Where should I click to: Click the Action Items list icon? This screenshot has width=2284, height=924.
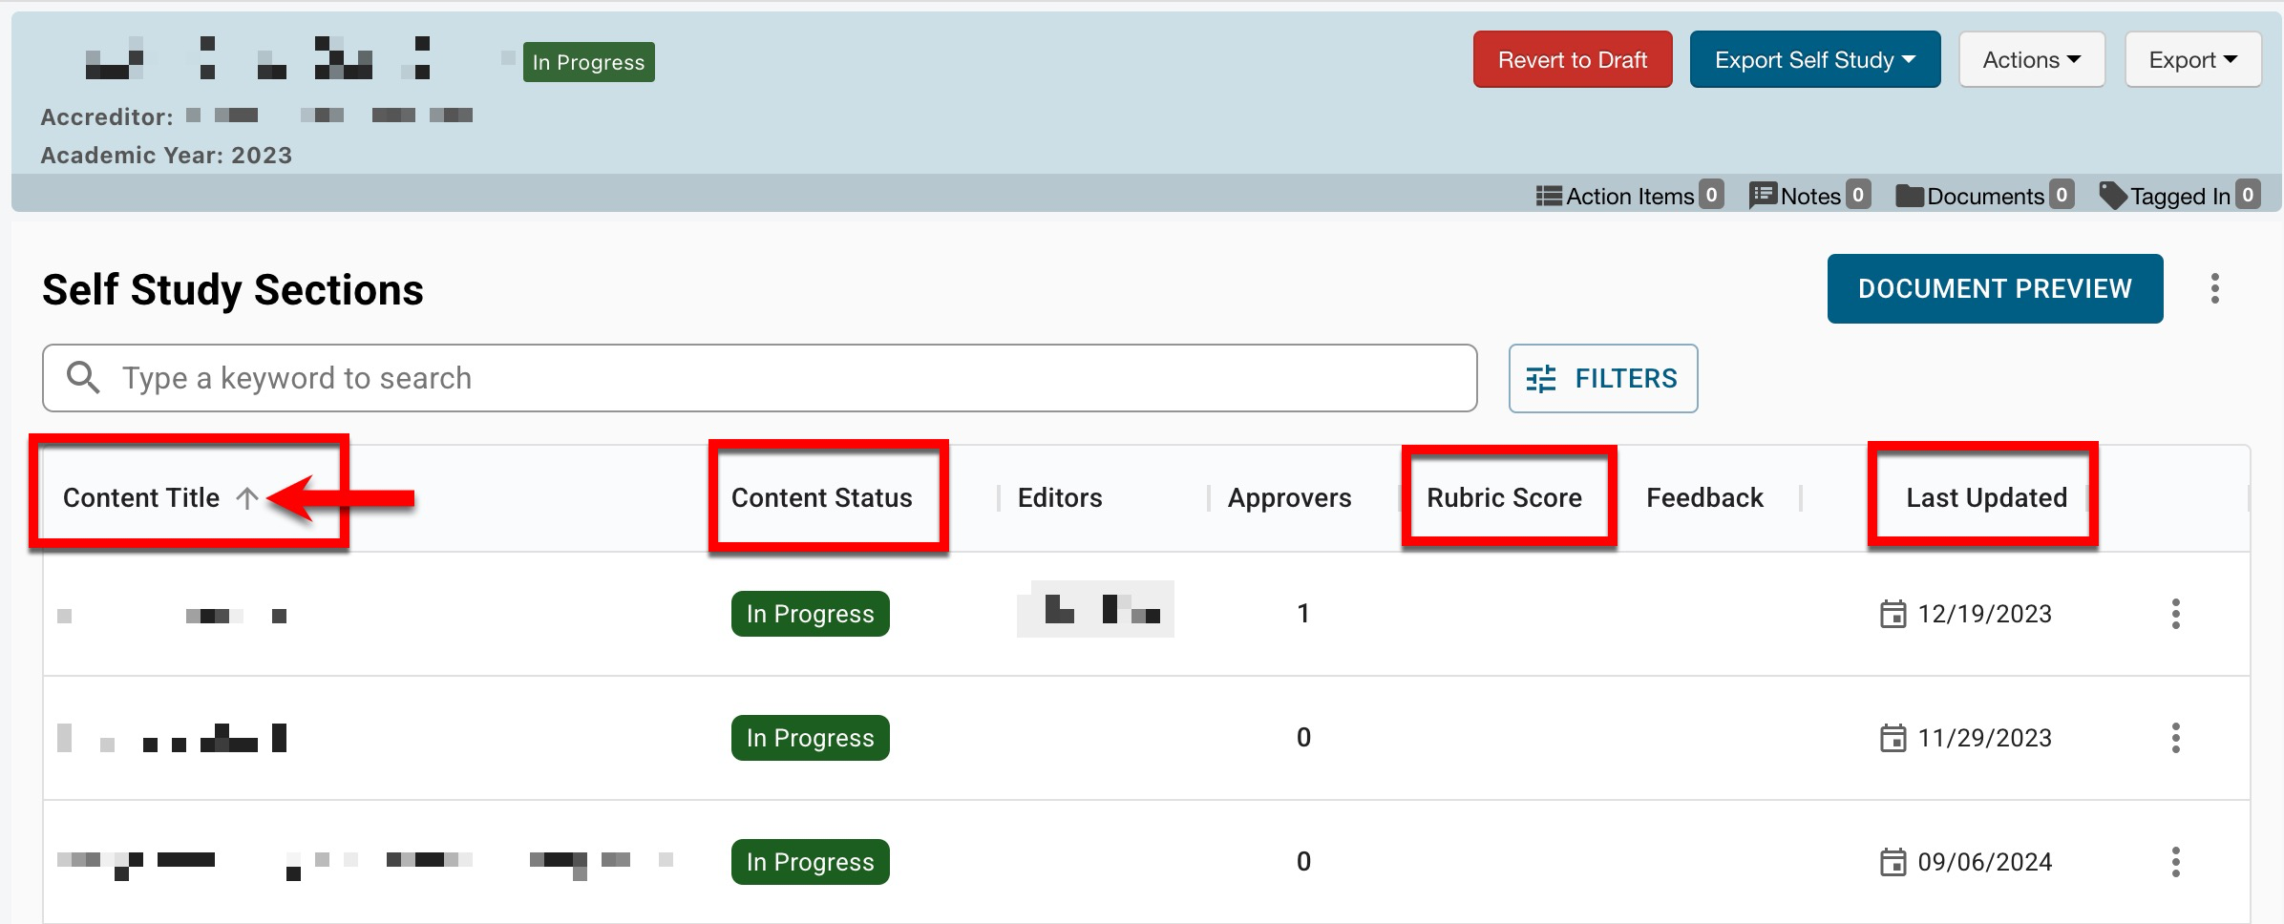(1549, 196)
